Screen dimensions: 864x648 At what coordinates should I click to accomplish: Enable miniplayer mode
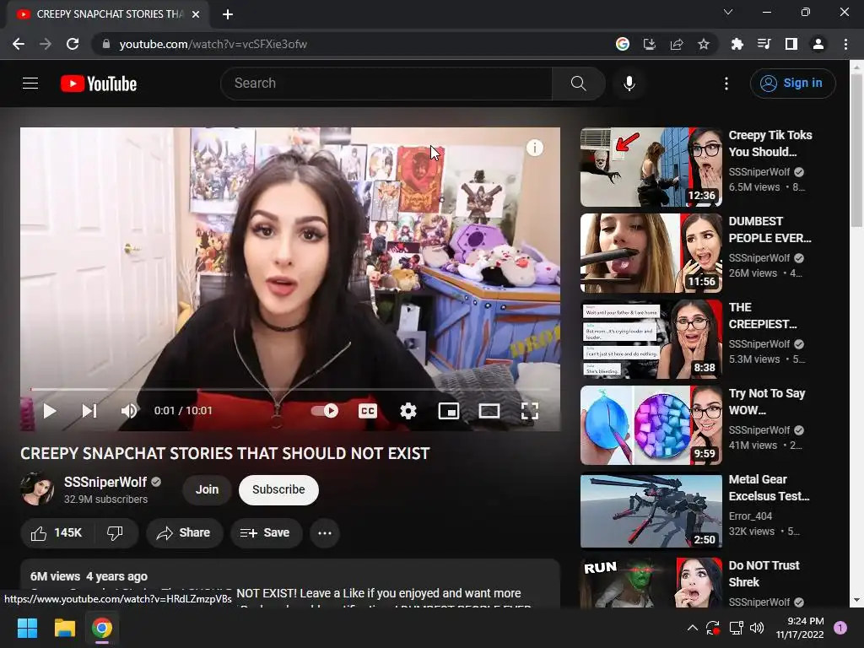(x=449, y=411)
